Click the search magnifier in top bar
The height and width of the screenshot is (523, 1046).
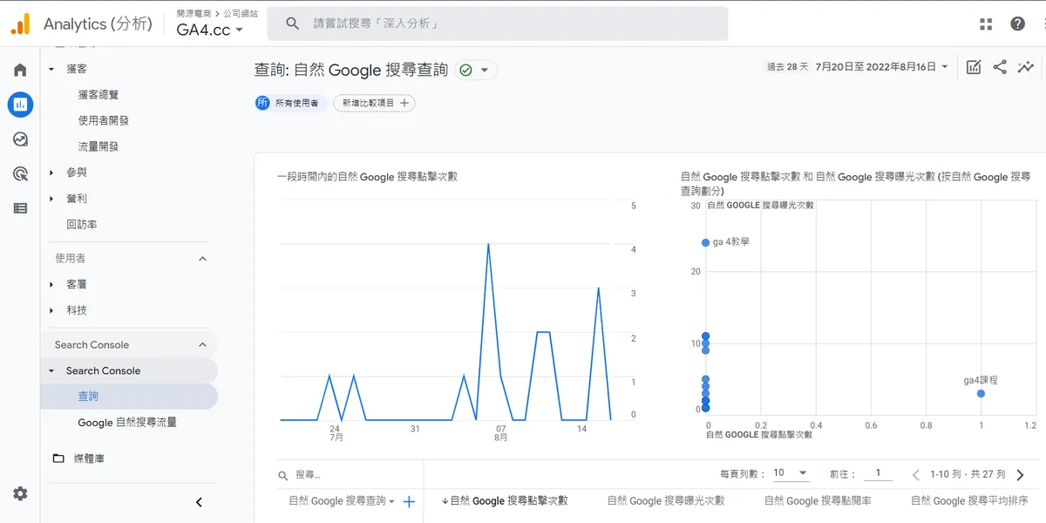click(293, 24)
